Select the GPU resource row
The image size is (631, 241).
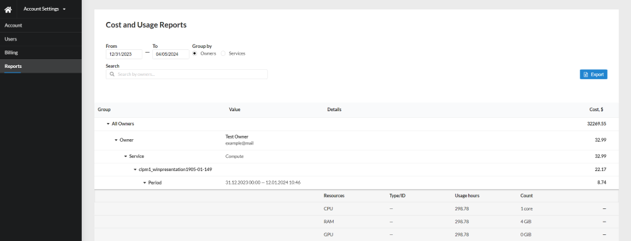click(356, 234)
